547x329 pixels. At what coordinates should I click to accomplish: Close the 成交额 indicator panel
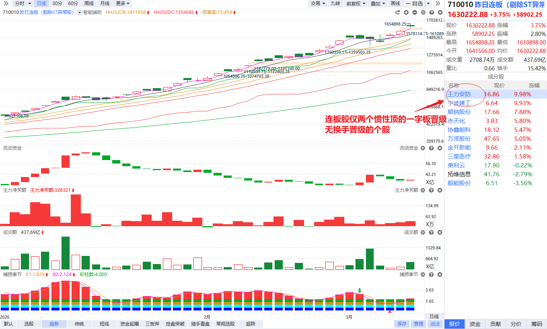click(x=440, y=232)
